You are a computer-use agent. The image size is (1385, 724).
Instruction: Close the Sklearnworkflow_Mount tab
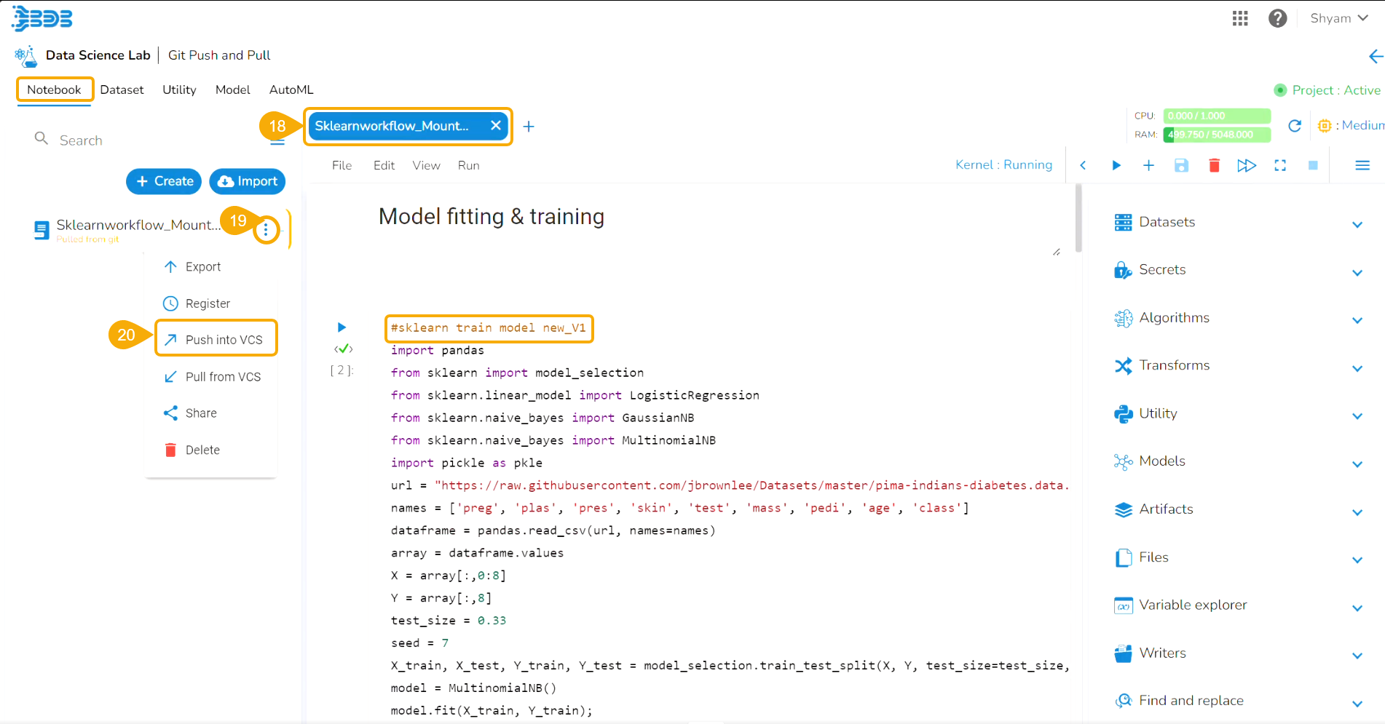click(496, 126)
